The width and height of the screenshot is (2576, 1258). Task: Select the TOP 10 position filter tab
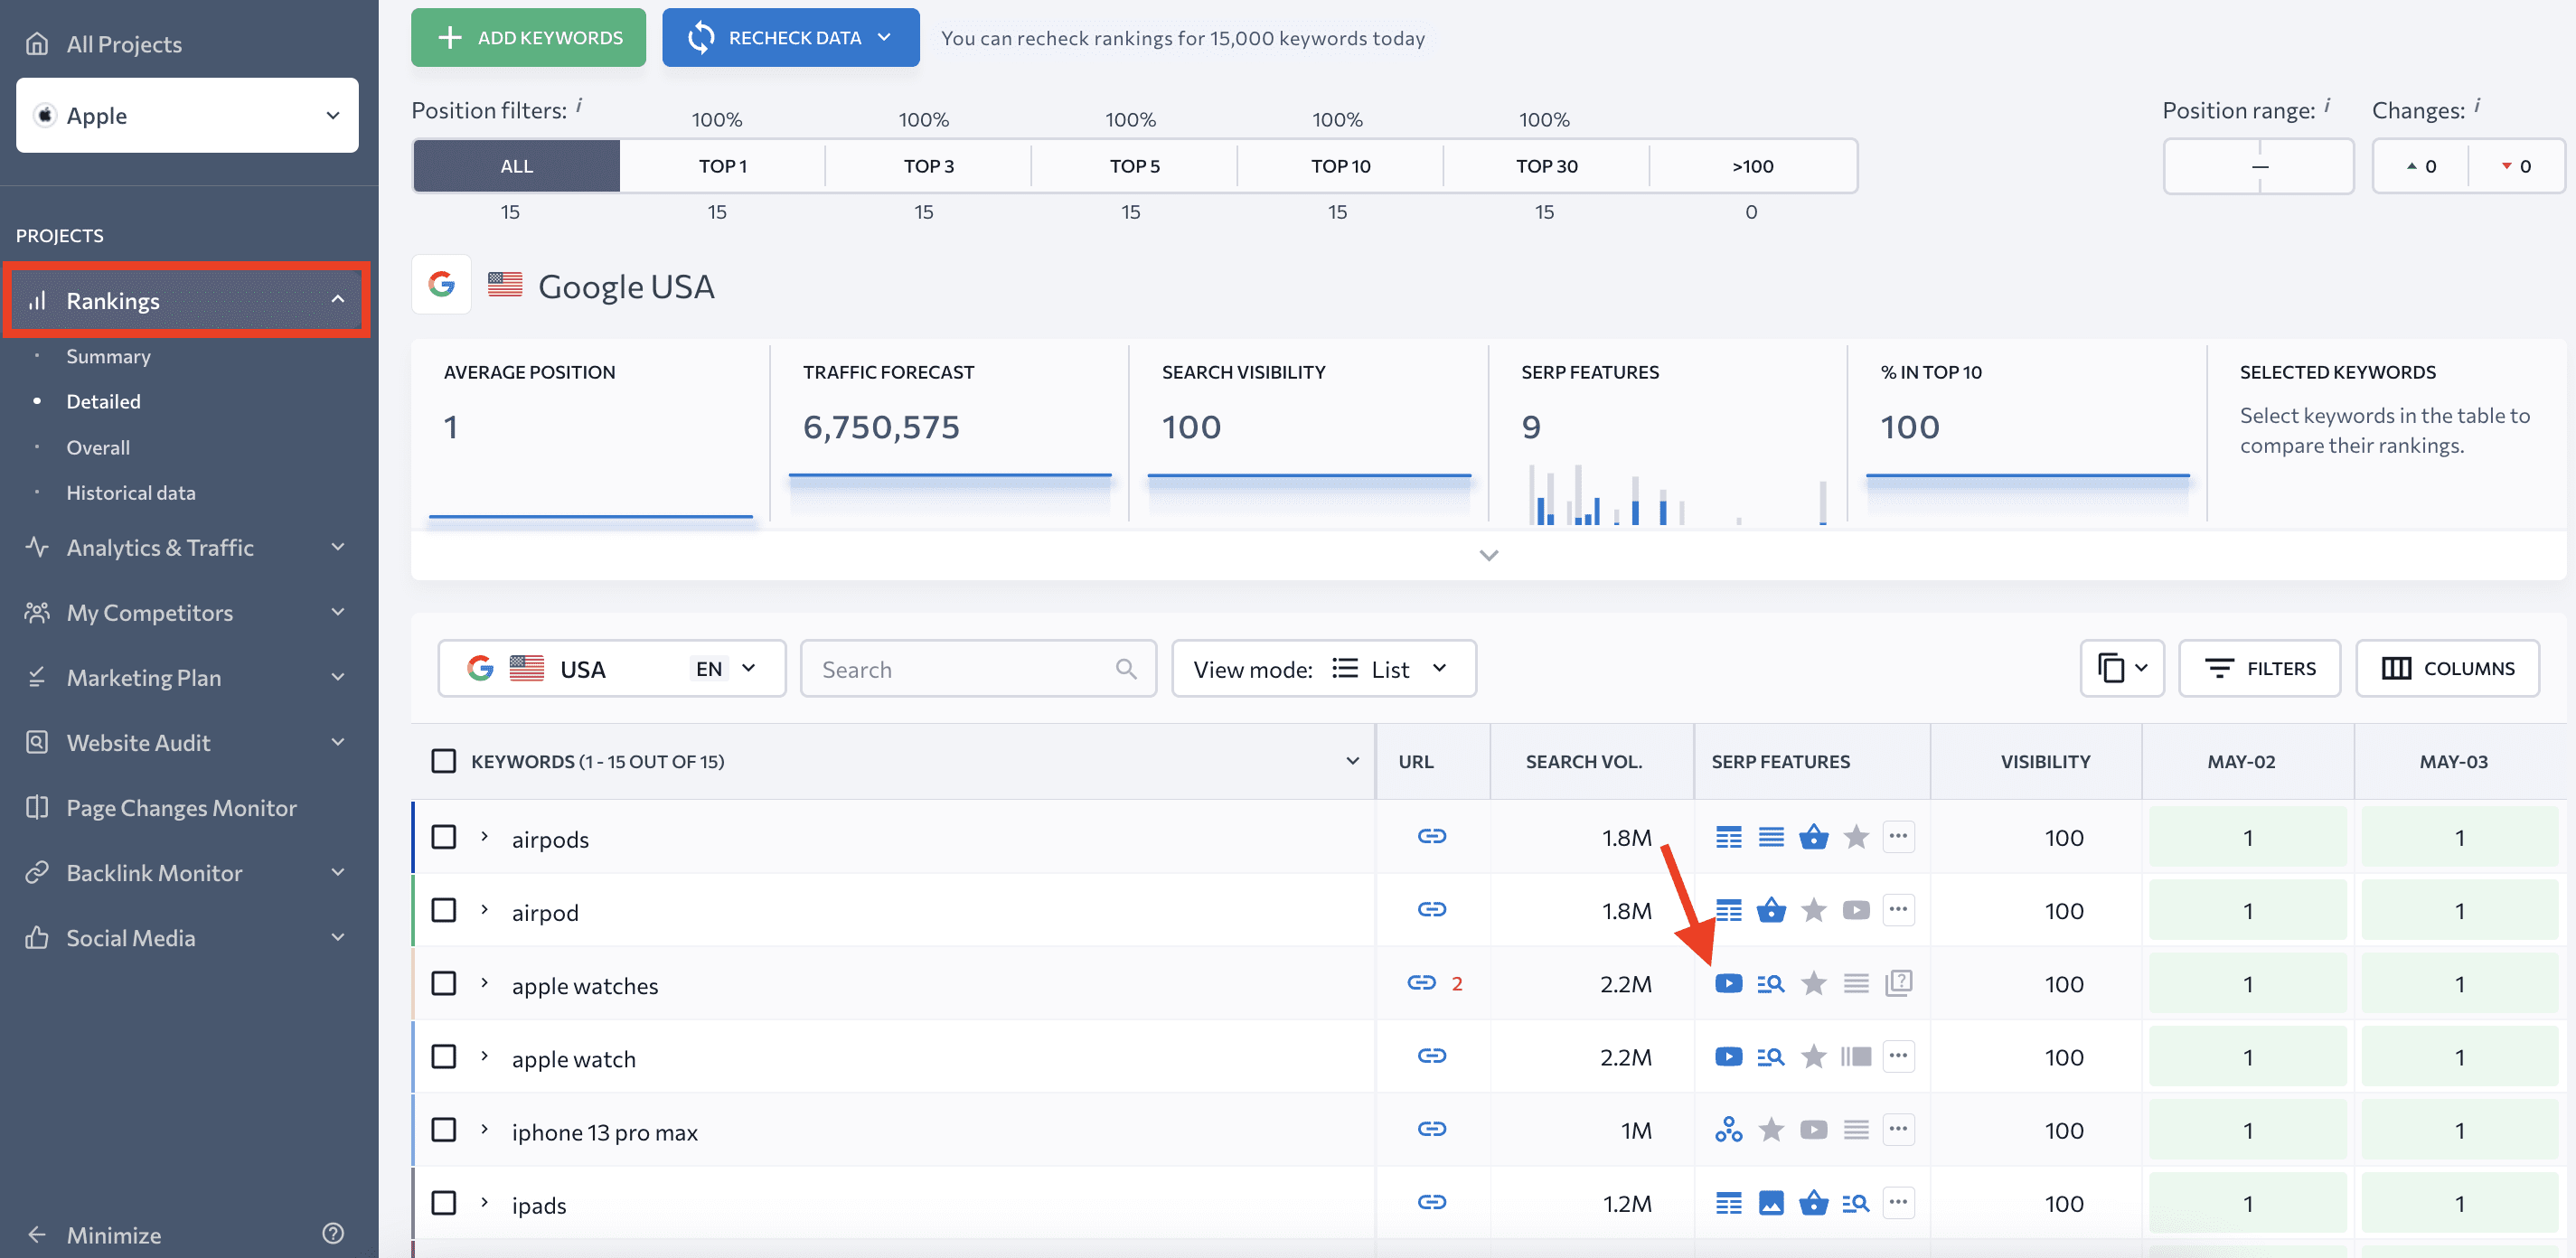point(1340,165)
